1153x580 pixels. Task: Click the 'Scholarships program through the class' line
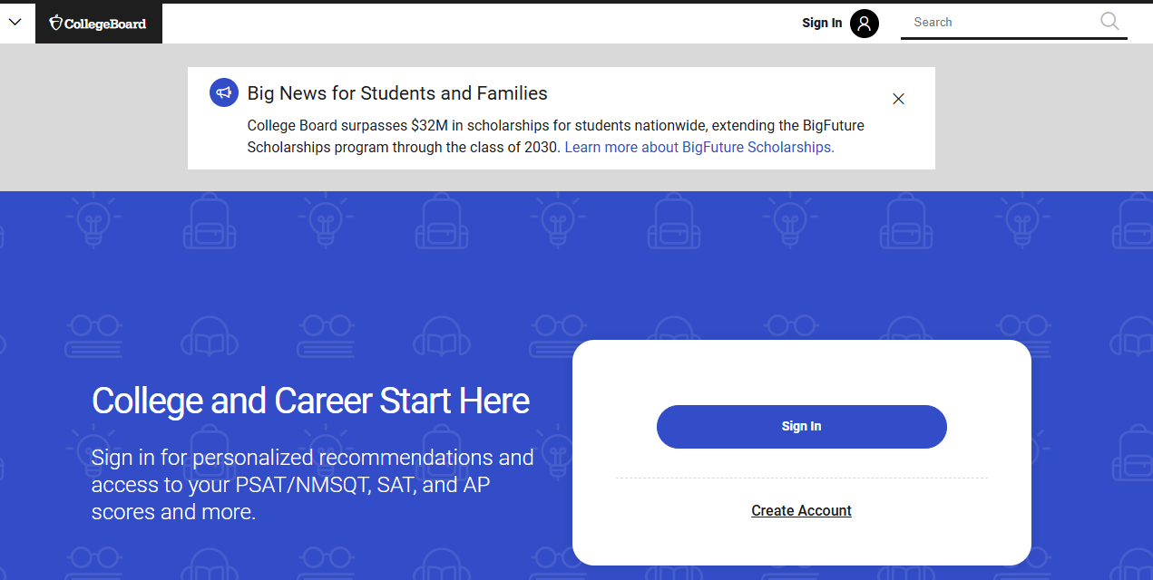click(404, 147)
